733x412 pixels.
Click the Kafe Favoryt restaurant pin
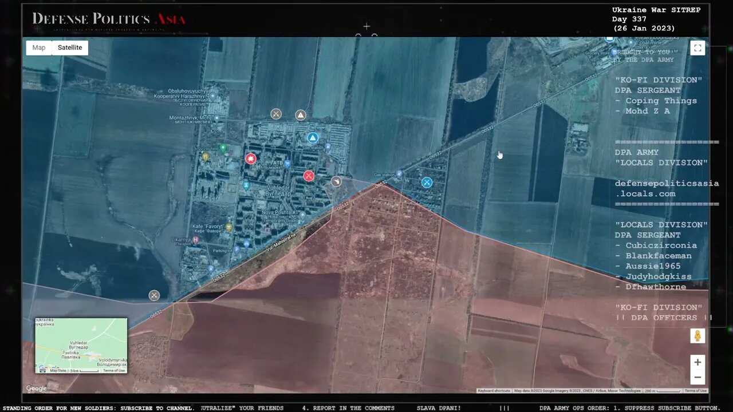click(x=229, y=227)
